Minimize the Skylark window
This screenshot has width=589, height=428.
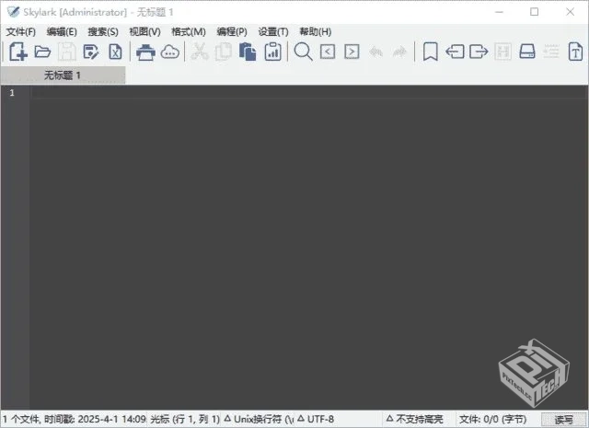click(x=499, y=12)
